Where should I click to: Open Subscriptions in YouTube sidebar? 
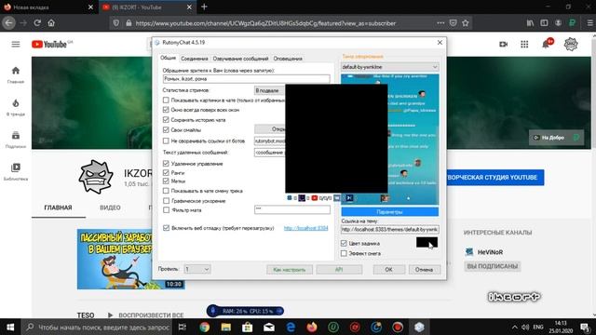tap(16, 140)
